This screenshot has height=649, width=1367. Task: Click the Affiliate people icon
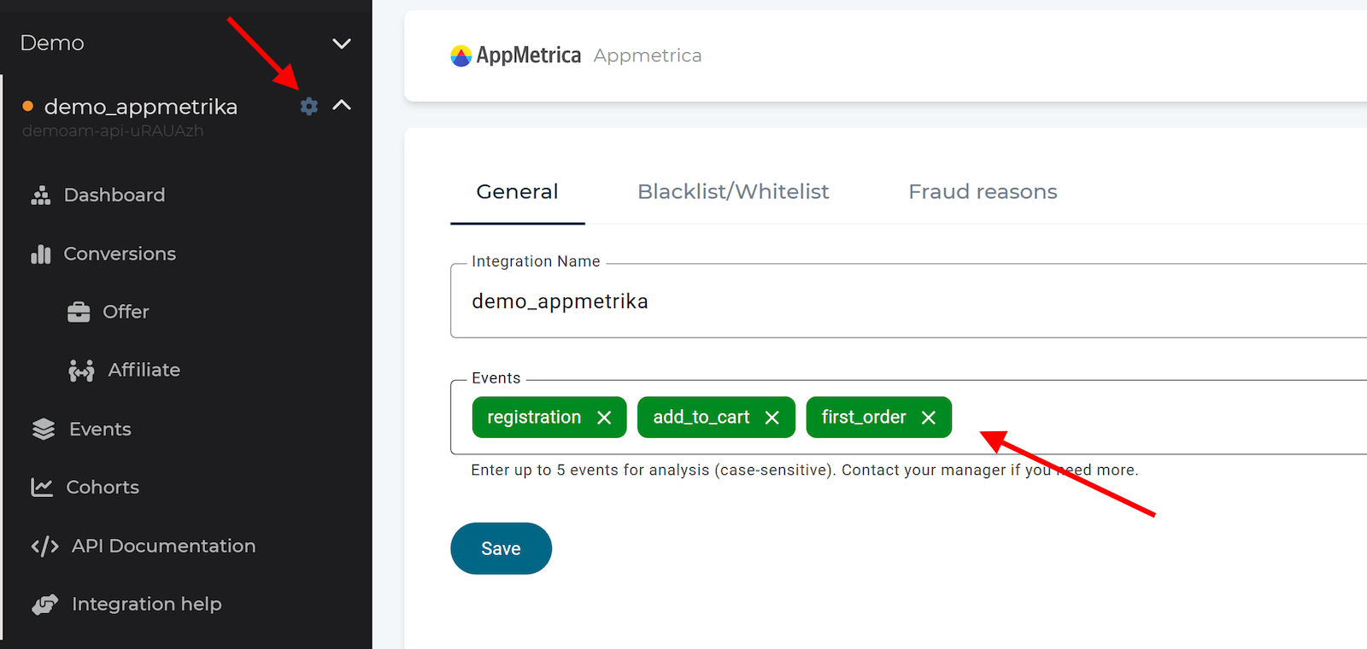81,371
